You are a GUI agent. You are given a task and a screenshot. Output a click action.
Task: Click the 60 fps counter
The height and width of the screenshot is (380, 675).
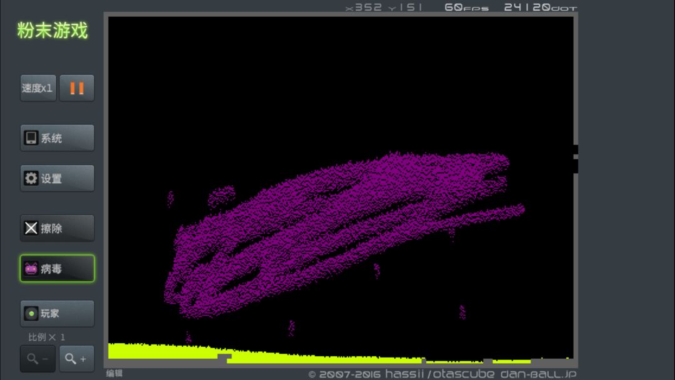[467, 7]
